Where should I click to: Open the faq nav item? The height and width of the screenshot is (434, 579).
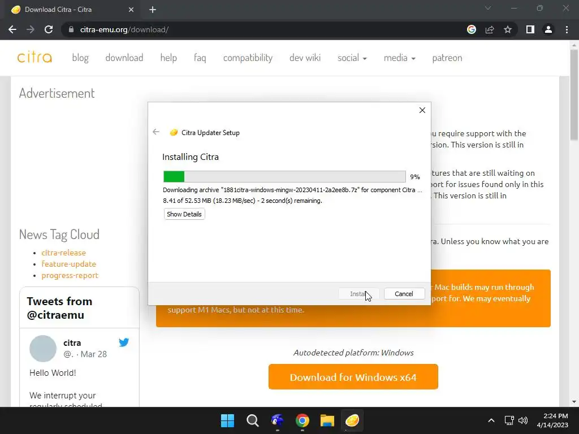click(x=200, y=58)
